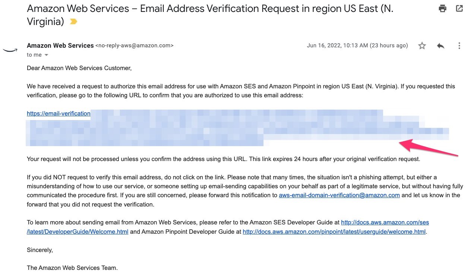This screenshot has height=274, width=467.
Task: Click the no-reply-aws@amazon.com sender address
Action: click(135, 45)
